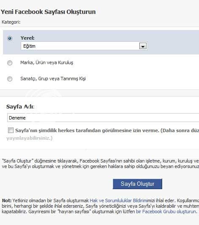The height and width of the screenshot is (225, 199).
Task: Select the Marka, Ürün veya Kuruluş radio button
Action: tap(10, 63)
